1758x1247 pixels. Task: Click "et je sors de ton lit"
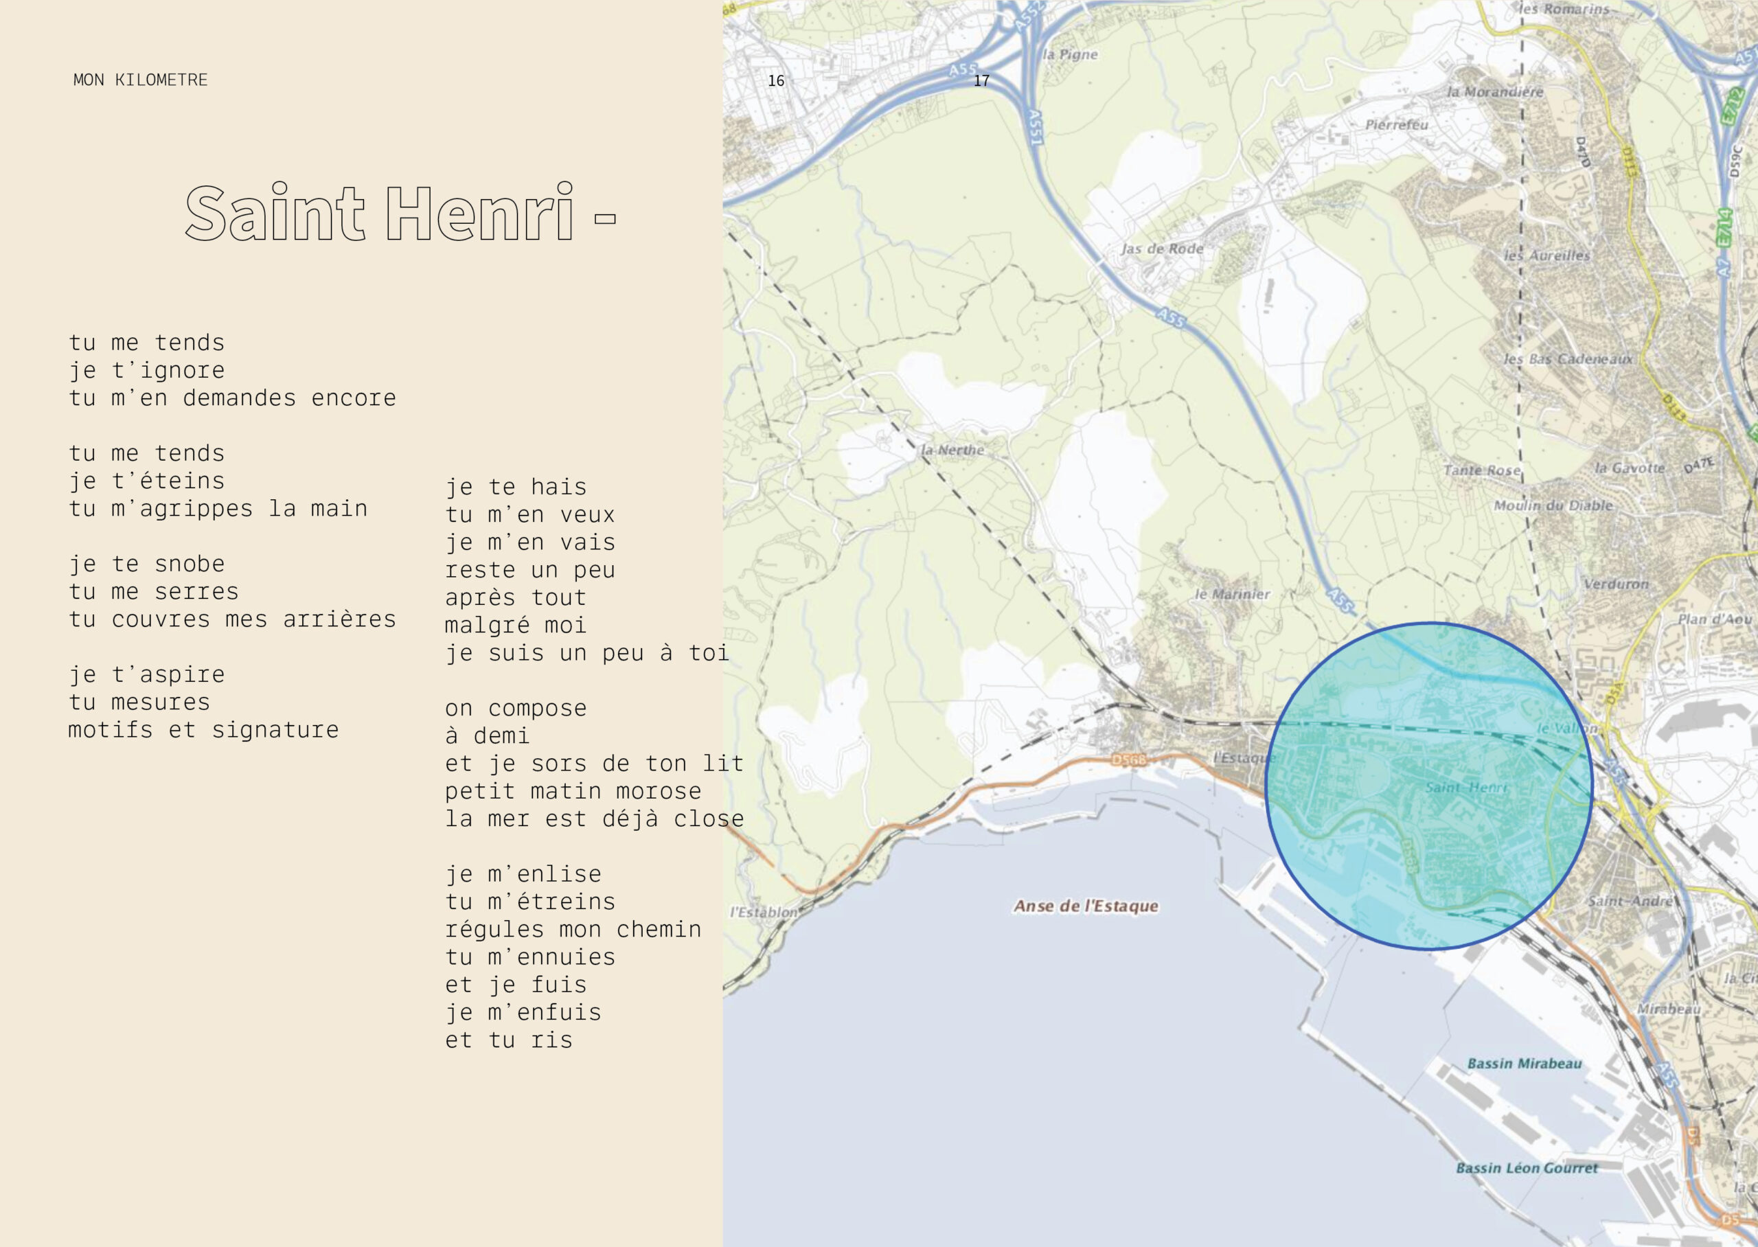(594, 764)
